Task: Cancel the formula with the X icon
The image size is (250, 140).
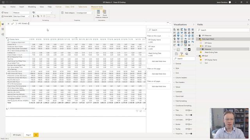Action: pyautogui.click(x=8, y=24)
